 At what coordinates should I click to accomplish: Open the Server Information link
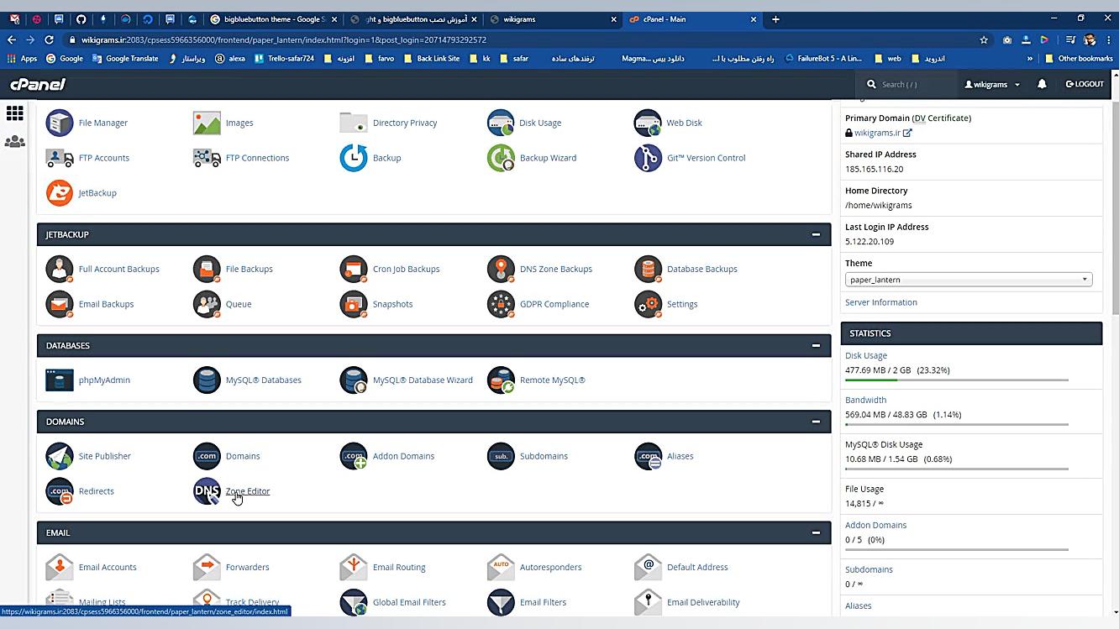click(881, 302)
